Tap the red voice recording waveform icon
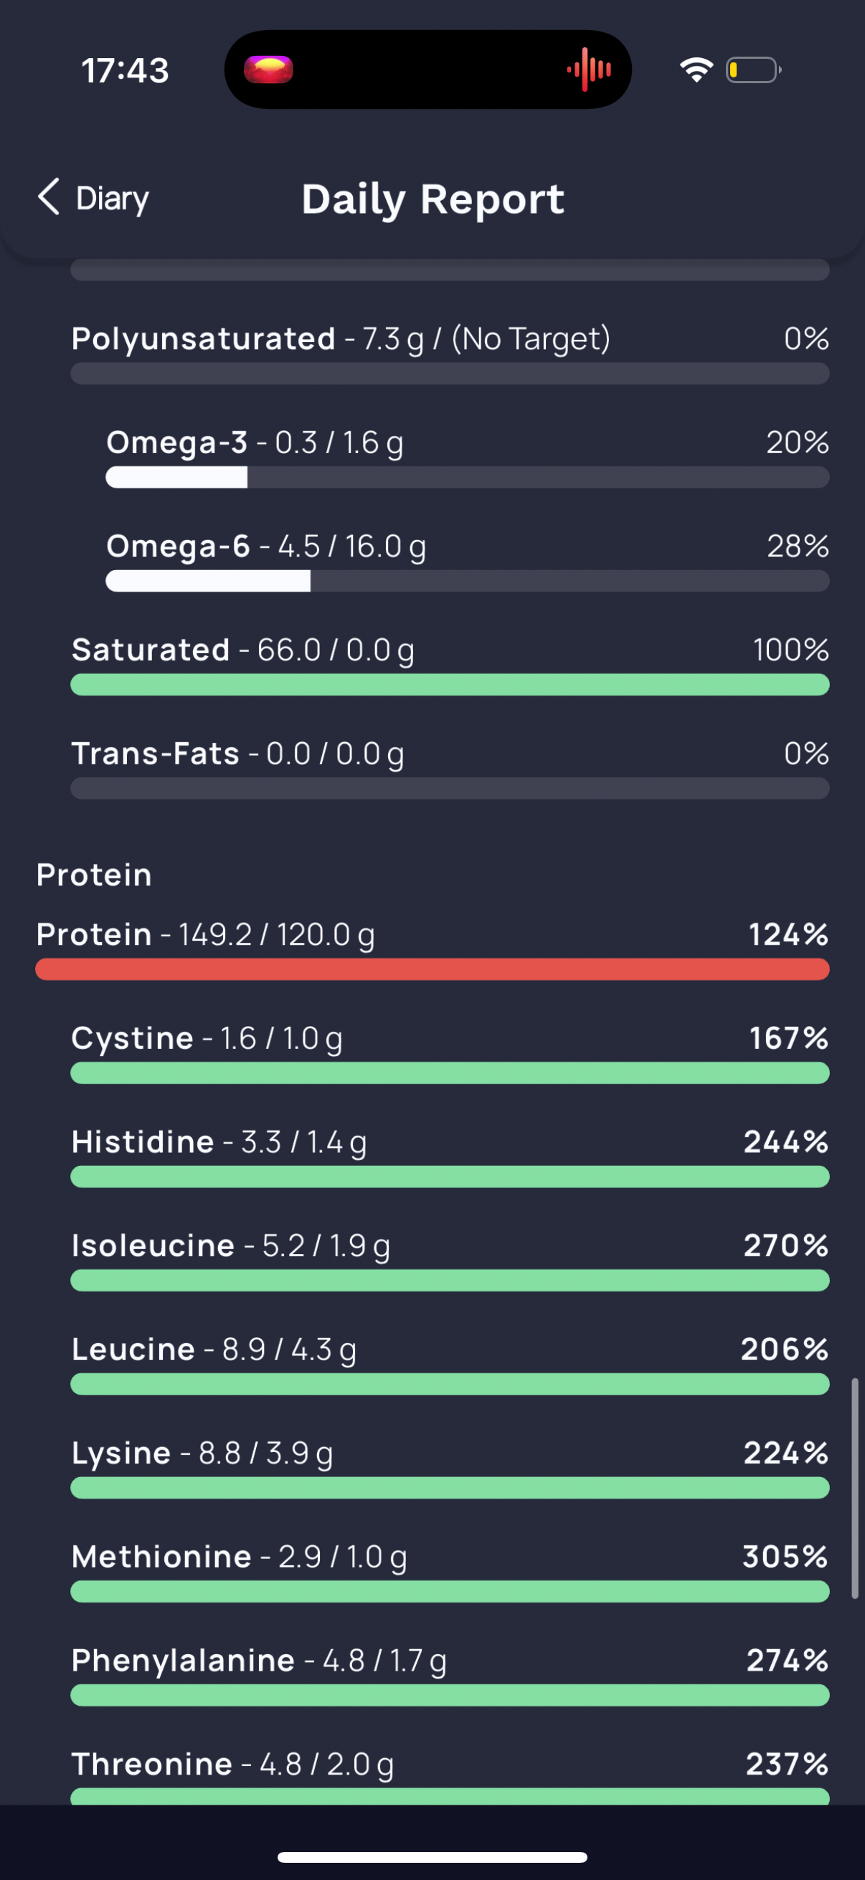The height and width of the screenshot is (1880, 865). (589, 70)
